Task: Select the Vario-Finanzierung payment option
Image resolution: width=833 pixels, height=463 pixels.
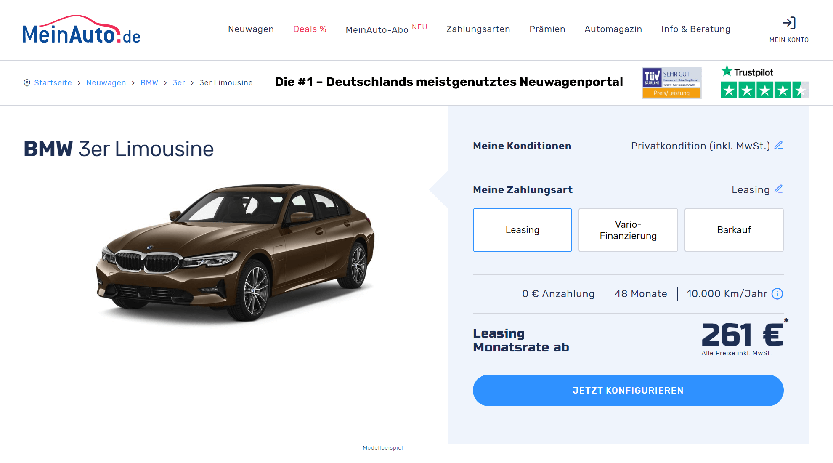Action: click(628, 230)
